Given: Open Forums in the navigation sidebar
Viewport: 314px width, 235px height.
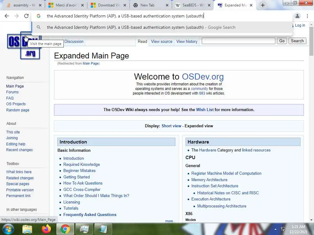Looking at the screenshot, I should tap(12, 92).
